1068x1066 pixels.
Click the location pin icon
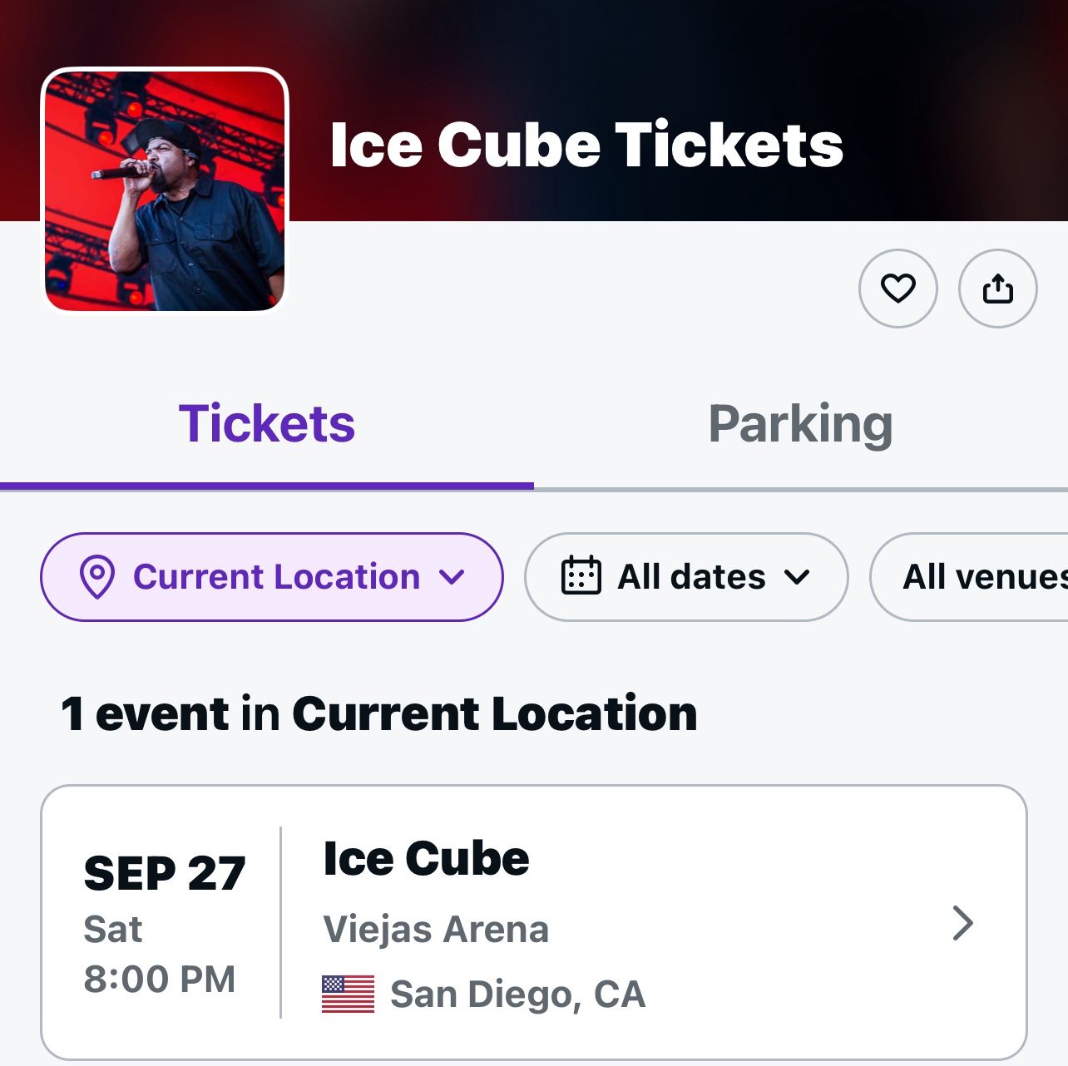97,577
